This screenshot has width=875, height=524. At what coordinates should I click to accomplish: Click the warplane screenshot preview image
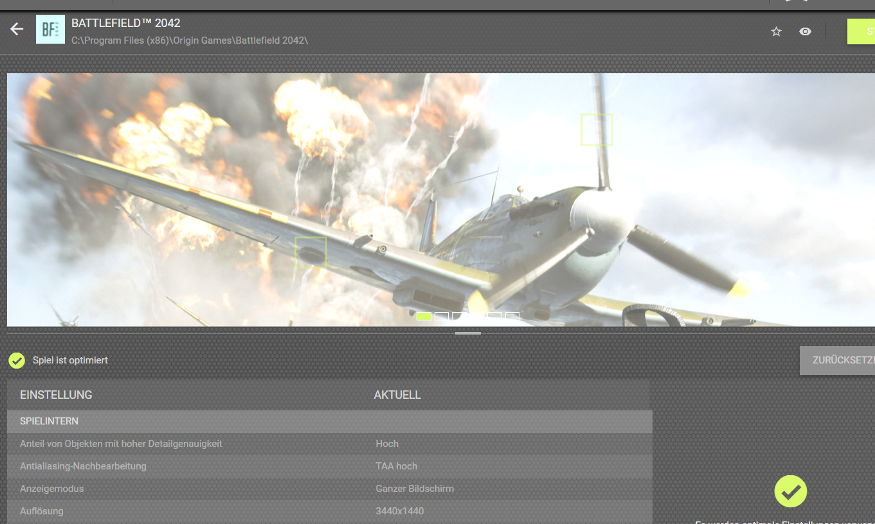(x=441, y=200)
